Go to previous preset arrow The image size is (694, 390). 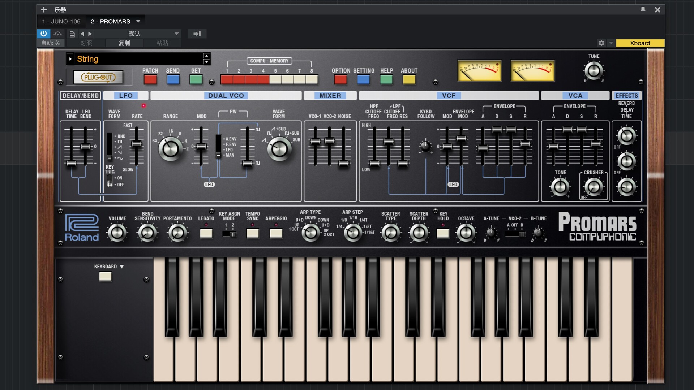[x=82, y=34]
